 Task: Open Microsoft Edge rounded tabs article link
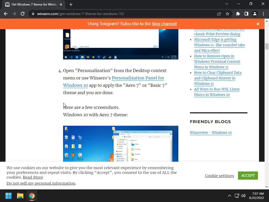click(x=219, y=45)
